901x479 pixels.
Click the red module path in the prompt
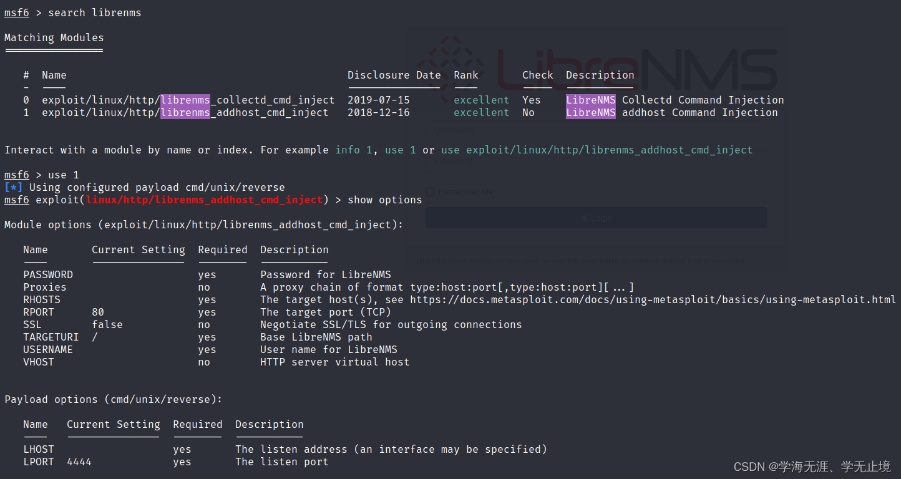(204, 200)
